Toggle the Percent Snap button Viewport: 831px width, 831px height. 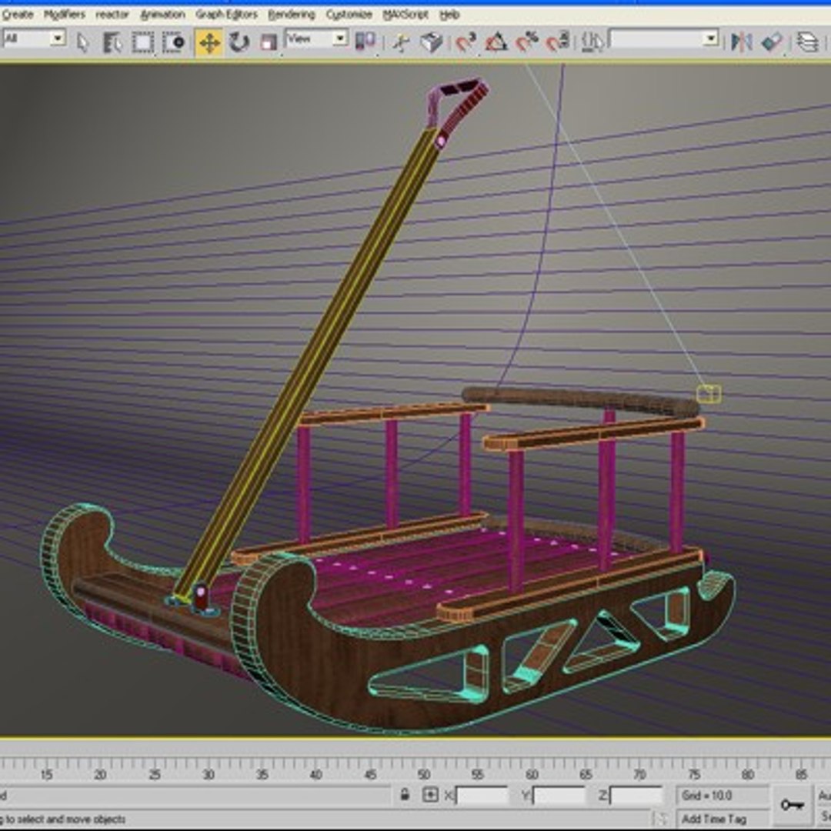click(x=527, y=42)
